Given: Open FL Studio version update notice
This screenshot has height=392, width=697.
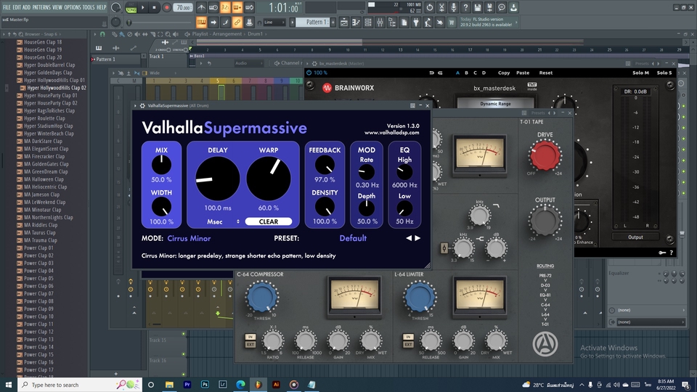Looking at the screenshot, I should click(x=488, y=22).
